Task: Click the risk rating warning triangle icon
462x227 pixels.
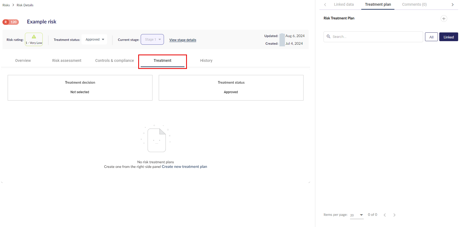Action: (34, 37)
